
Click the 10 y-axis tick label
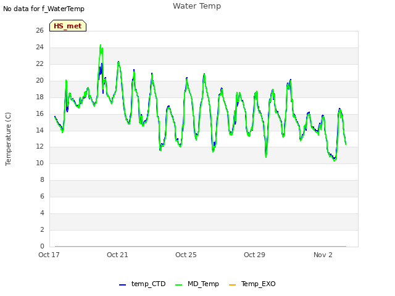[39, 163]
